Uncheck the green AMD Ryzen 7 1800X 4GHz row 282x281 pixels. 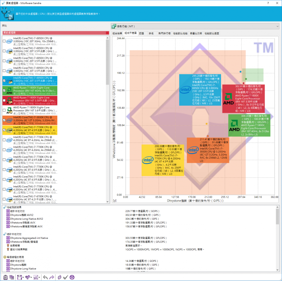tap(4, 90)
